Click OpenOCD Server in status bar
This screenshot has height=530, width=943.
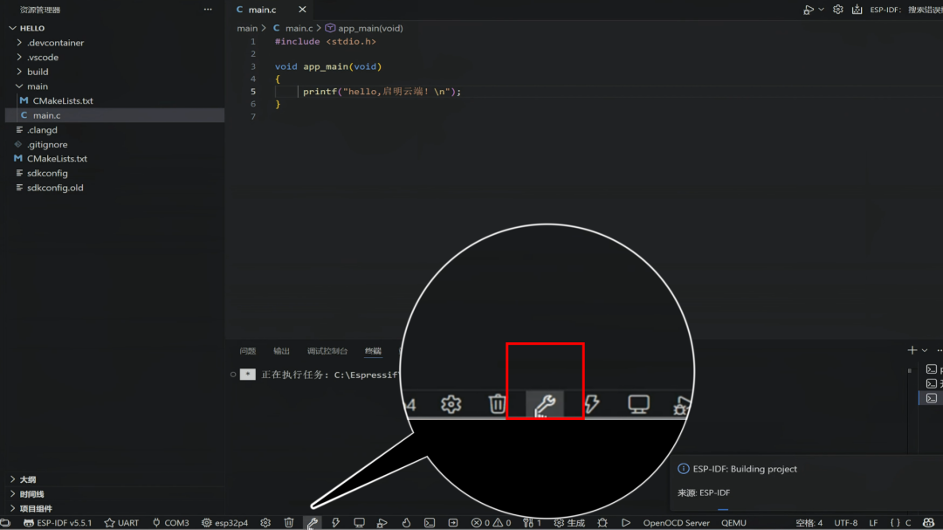tap(677, 523)
